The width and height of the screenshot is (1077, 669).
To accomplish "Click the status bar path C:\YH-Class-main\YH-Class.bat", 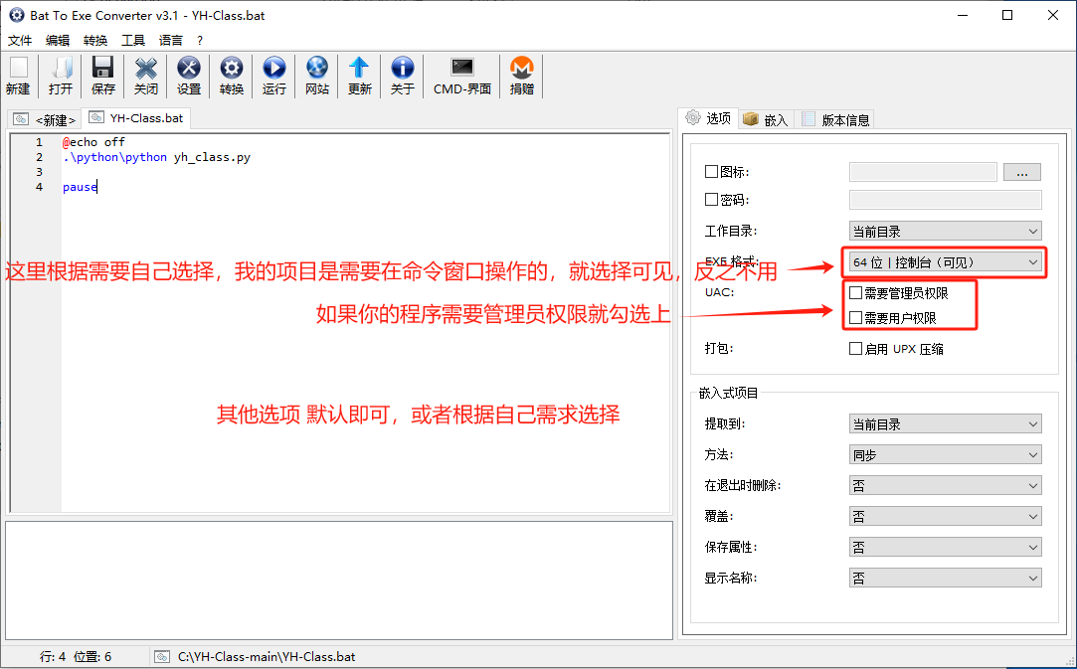I will click(x=267, y=657).
